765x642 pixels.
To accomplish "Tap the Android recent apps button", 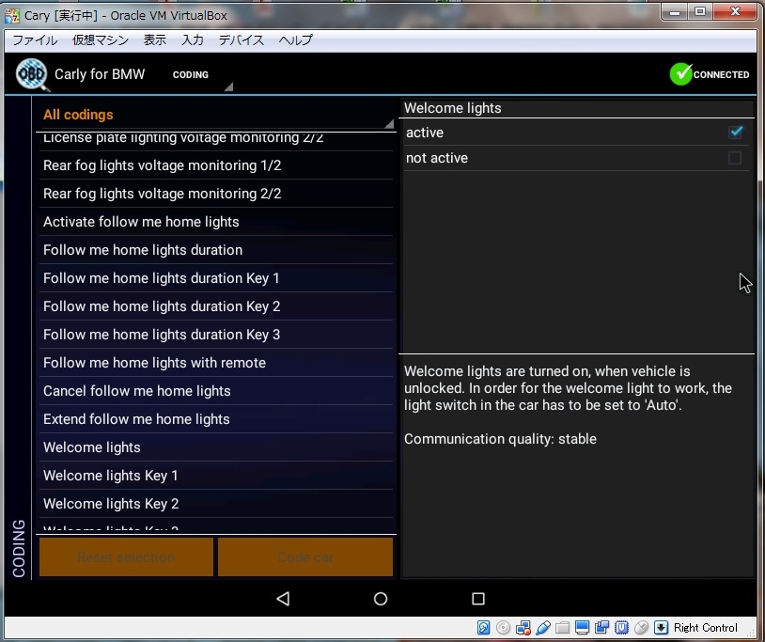I will pyautogui.click(x=478, y=599).
